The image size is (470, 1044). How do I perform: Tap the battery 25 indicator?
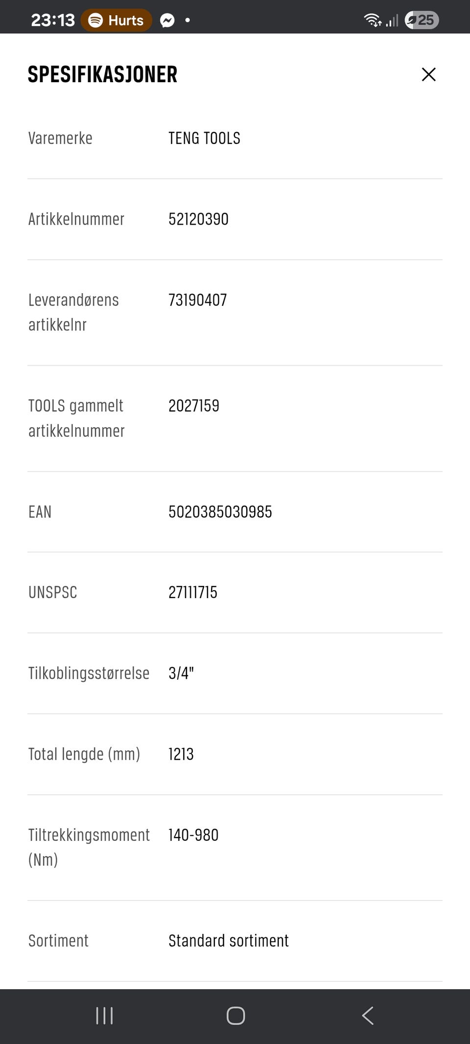pyautogui.click(x=422, y=20)
